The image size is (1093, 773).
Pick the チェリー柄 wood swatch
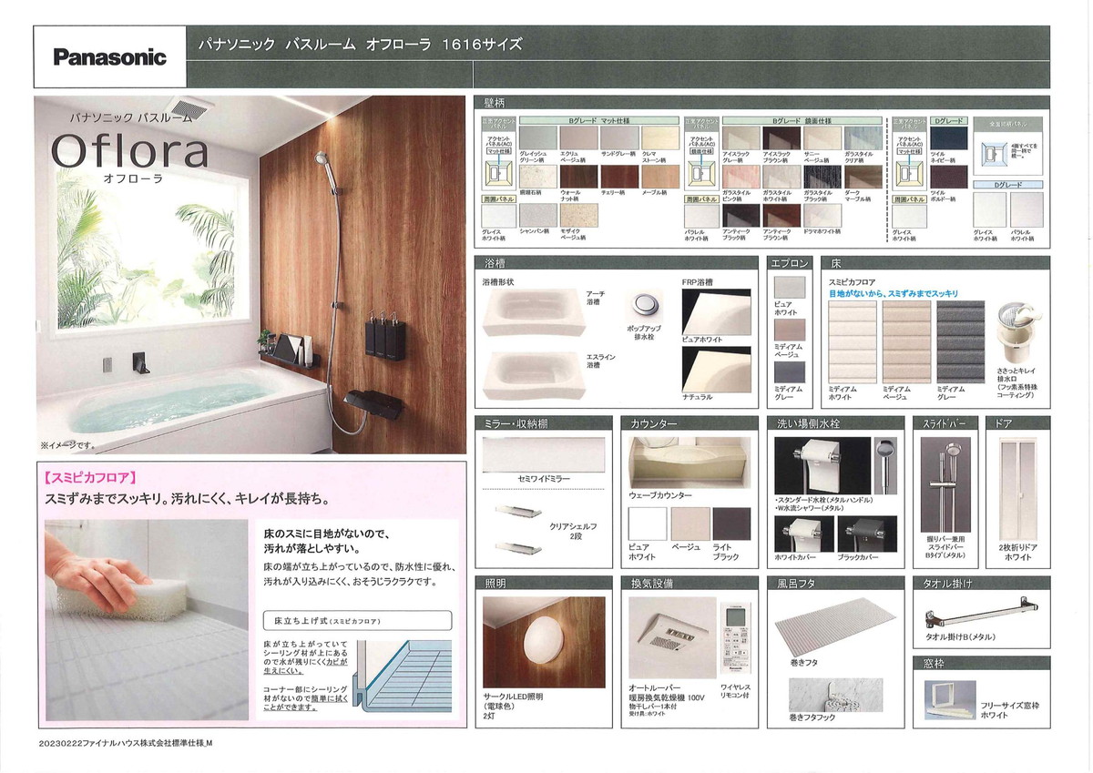click(x=618, y=176)
